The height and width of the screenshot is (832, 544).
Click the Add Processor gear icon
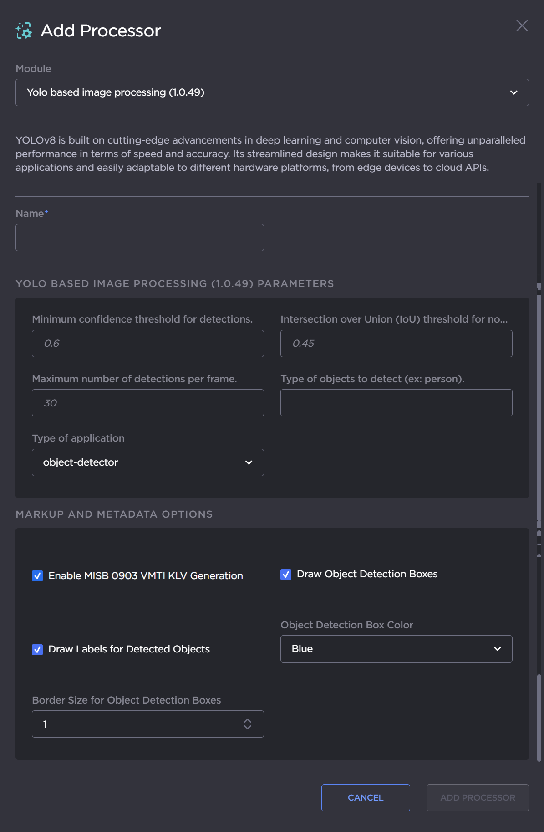[24, 31]
